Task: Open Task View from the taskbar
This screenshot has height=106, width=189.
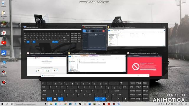Action: tap(12, 104)
